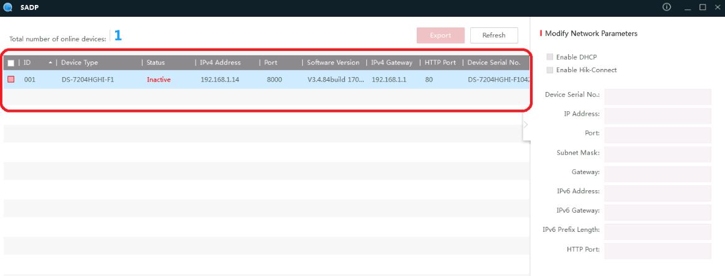725x276 pixels.
Task: Click the IPv4 Address column header
Action: 220,63
